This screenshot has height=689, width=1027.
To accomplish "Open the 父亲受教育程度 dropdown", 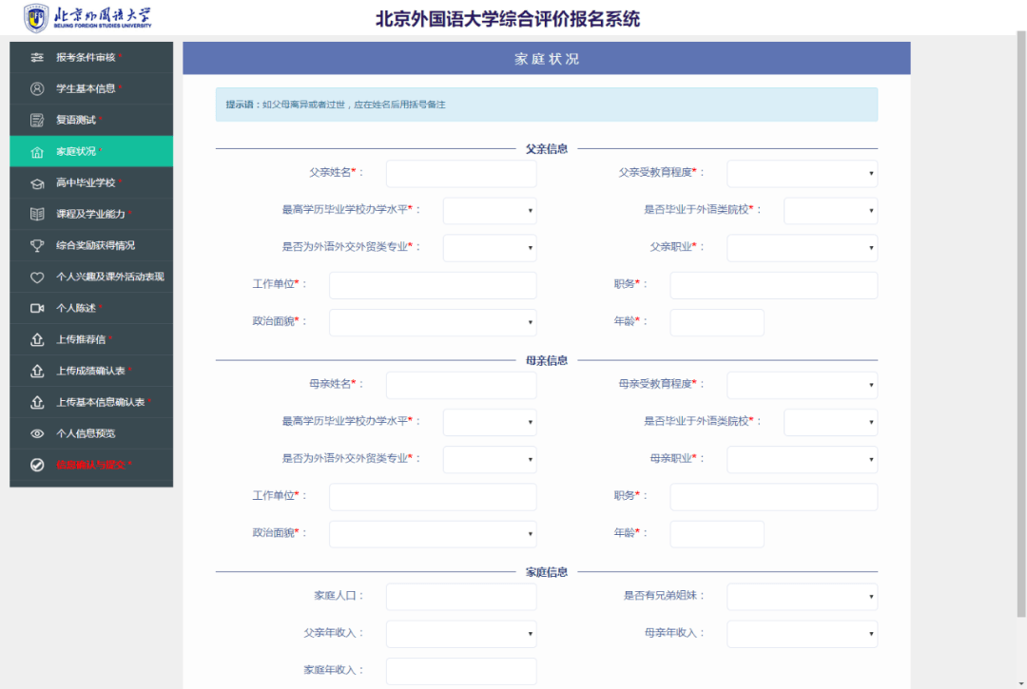I will pos(802,173).
